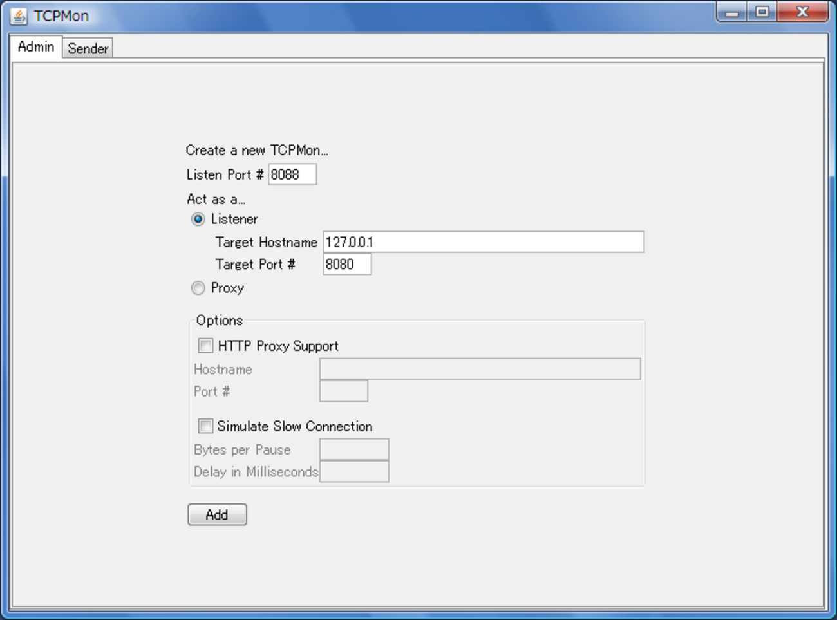
Task: Click the Add button
Action: click(x=217, y=514)
